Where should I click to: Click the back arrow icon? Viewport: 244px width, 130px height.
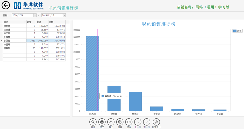click(6, 5)
